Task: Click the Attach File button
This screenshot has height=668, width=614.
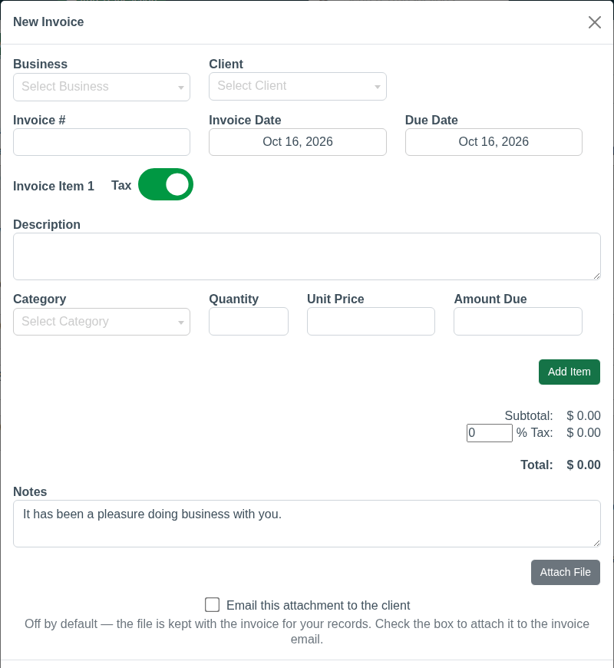Action: (565, 572)
